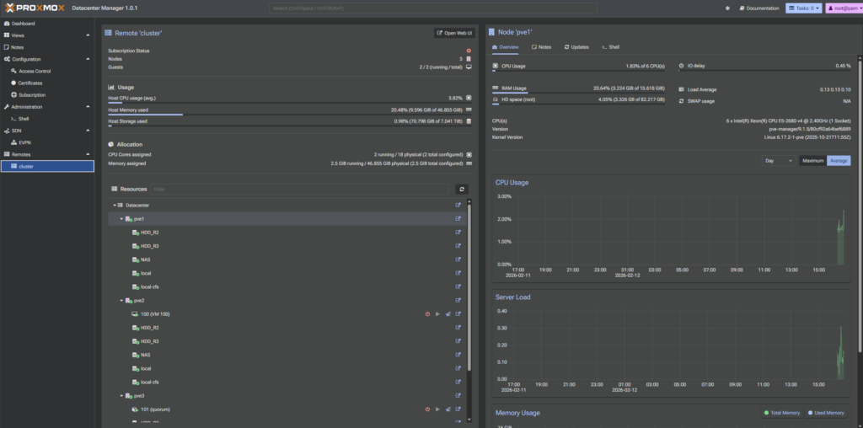The image size is (863, 428).
Task: Click the container icon of 101 (quorum)
Action: click(x=135, y=409)
